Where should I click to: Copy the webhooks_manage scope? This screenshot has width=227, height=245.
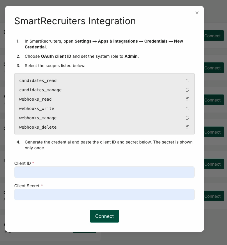click(187, 118)
